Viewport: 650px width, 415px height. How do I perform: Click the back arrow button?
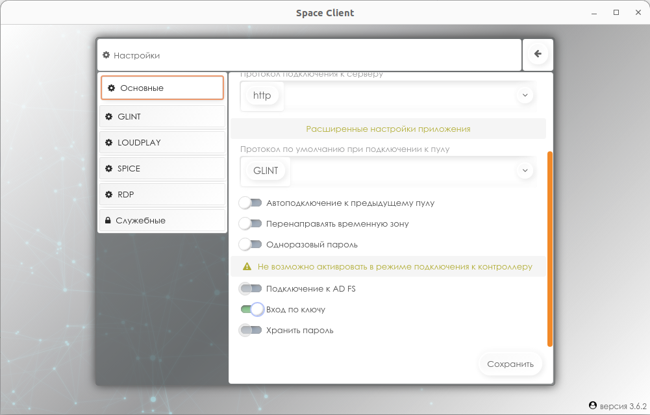click(538, 55)
